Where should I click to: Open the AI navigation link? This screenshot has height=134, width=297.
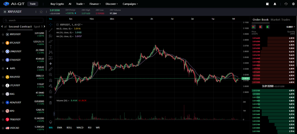pos(70,4)
